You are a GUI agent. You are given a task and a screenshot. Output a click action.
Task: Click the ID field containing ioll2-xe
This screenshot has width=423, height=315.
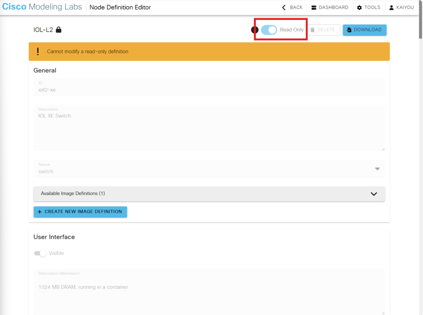[x=209, y=87]
